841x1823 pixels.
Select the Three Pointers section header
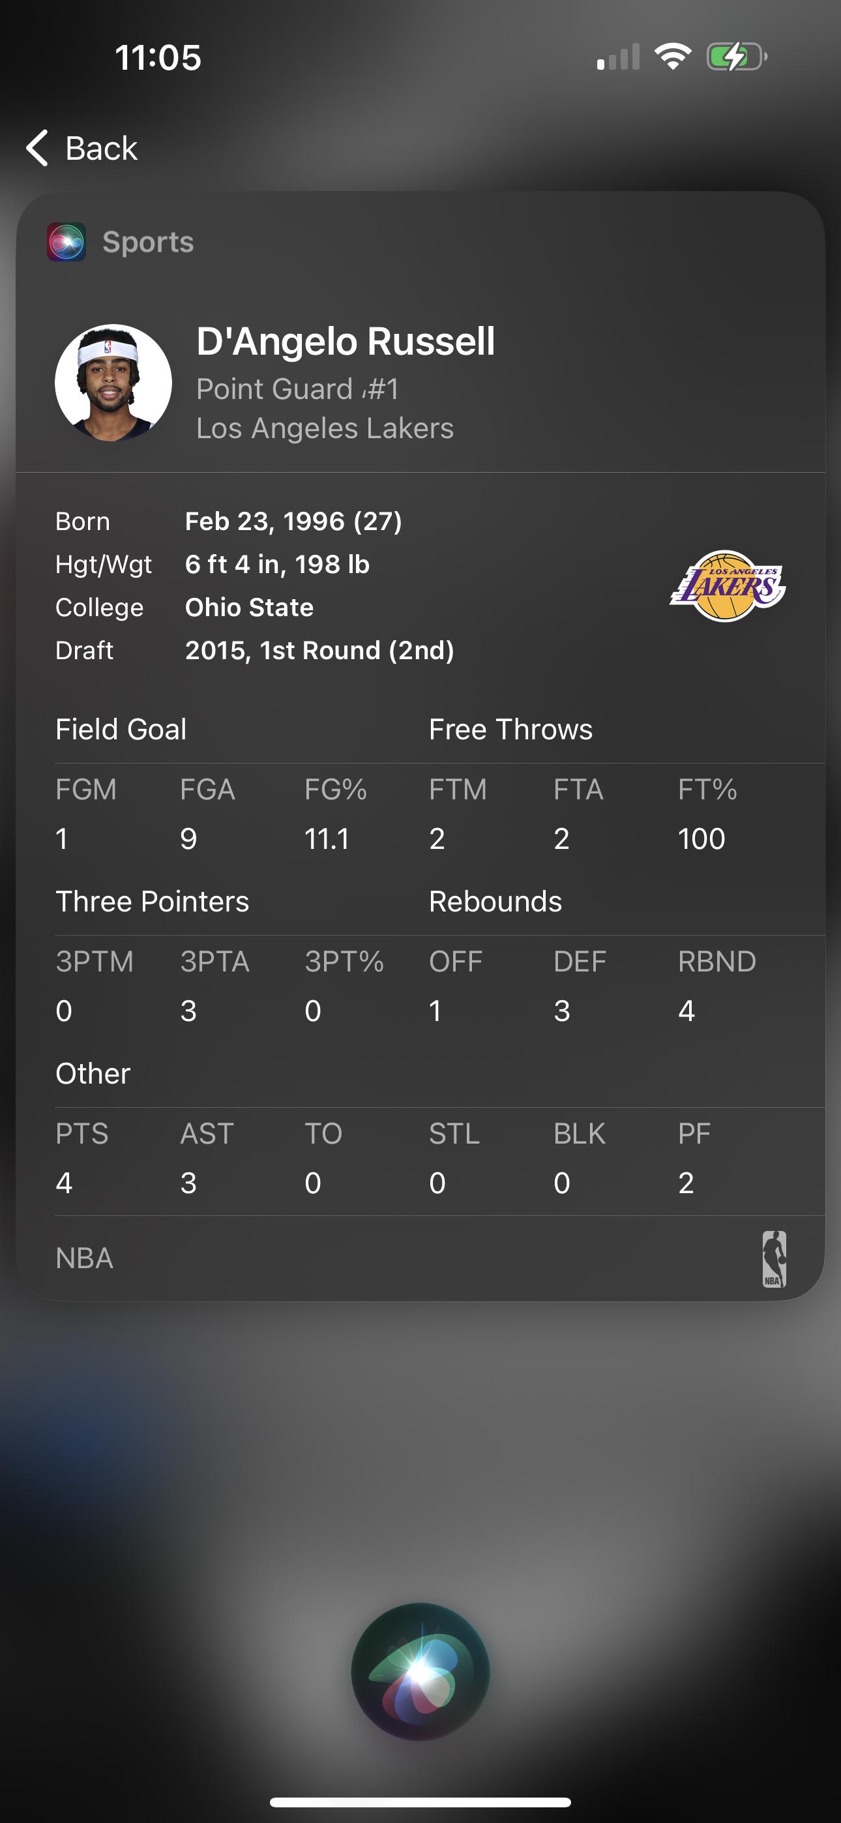click(x=152, y=902)
